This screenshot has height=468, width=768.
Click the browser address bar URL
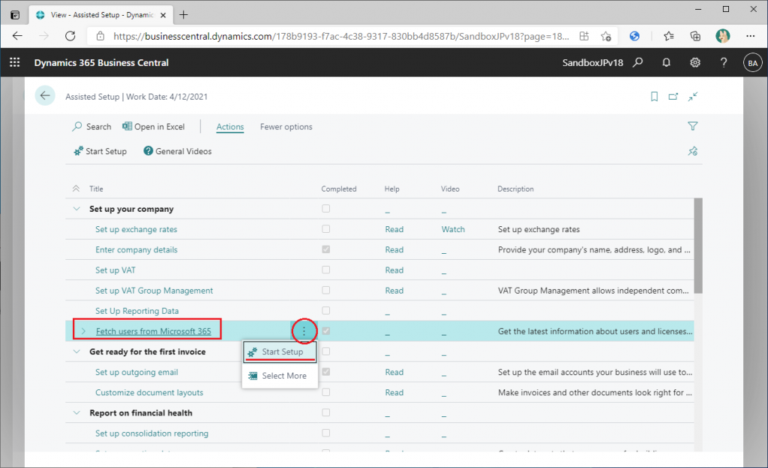point(341,36)
